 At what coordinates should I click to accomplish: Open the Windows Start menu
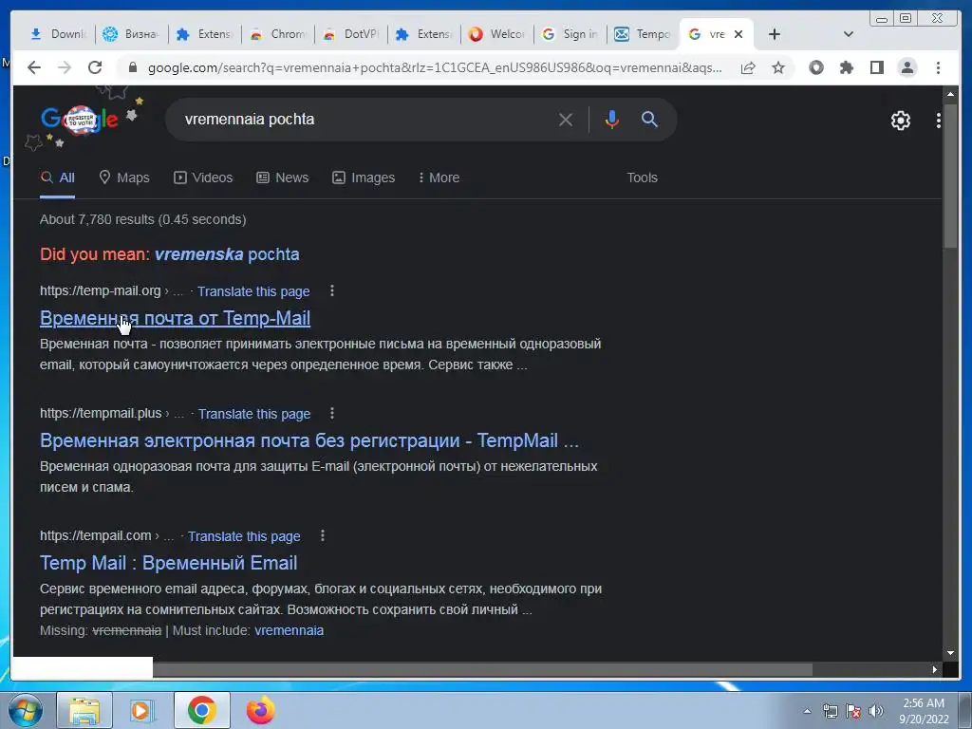tap(25, 710)
